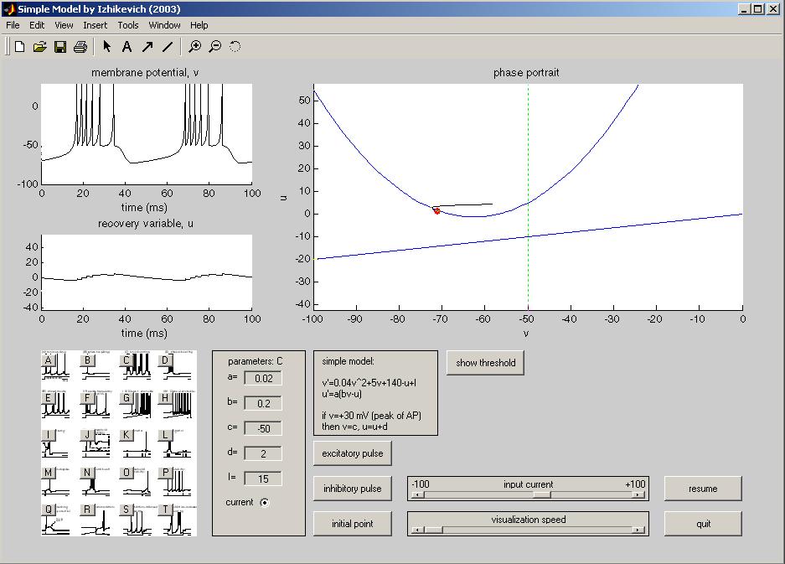Viewport: 785px width, 564px height.
Task: Open the Tools menu
Action: click(128, 25)
